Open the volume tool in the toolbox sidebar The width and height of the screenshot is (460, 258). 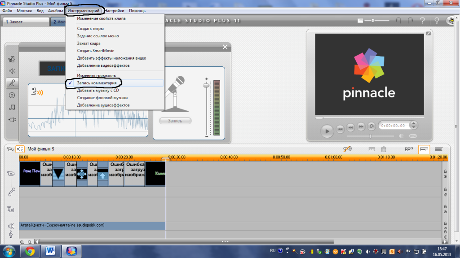[x=12, y=71]
